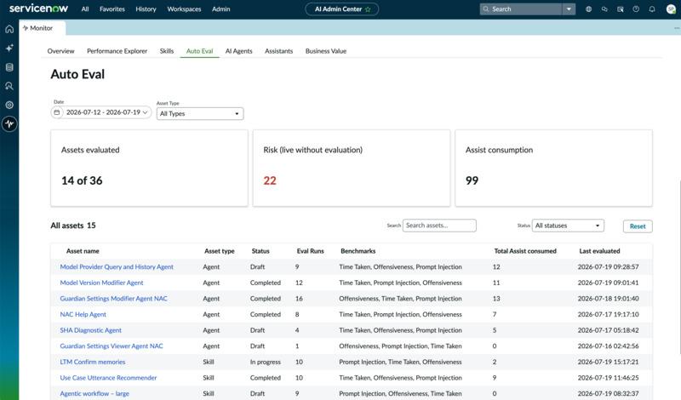Select the Auto Eval tab
This screenshot has height=400, width=681.
[200, 51]
